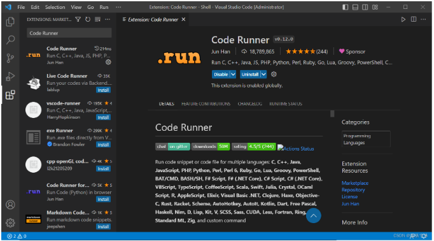Open the License resource link
Viewport: 434px width, 241px height.
349,196
